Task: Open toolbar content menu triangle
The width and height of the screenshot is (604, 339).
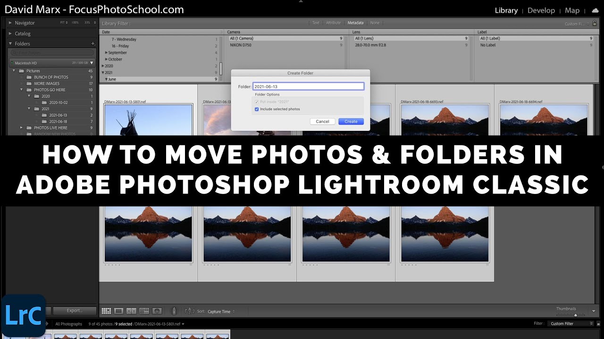Action: point(594,311)
